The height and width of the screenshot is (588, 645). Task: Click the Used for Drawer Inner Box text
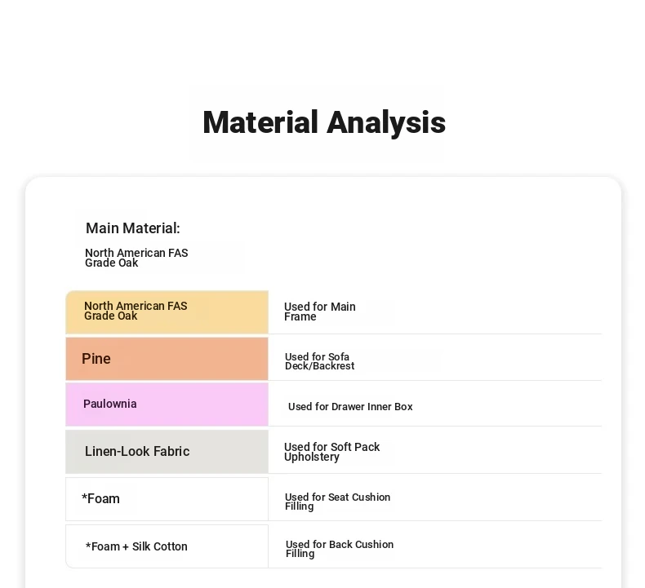pyautogui.click(x=350, y=407)
